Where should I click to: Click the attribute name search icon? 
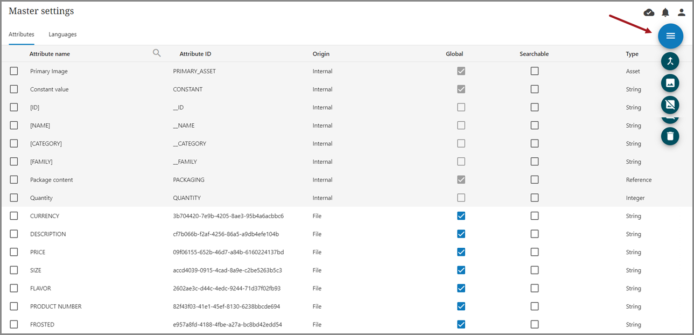click(x=157, y=53)
